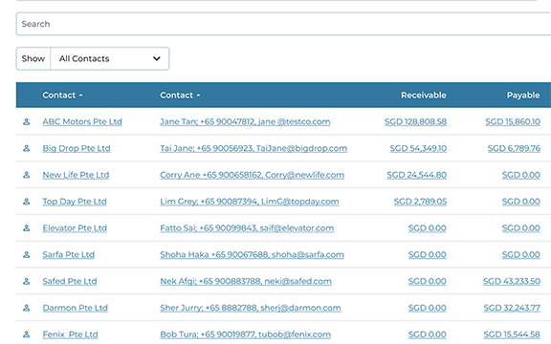The height and width of the screenshot is (344, 551).
Task: Click person icon for Darmon Pte Ltd
Action: point(27,308)
